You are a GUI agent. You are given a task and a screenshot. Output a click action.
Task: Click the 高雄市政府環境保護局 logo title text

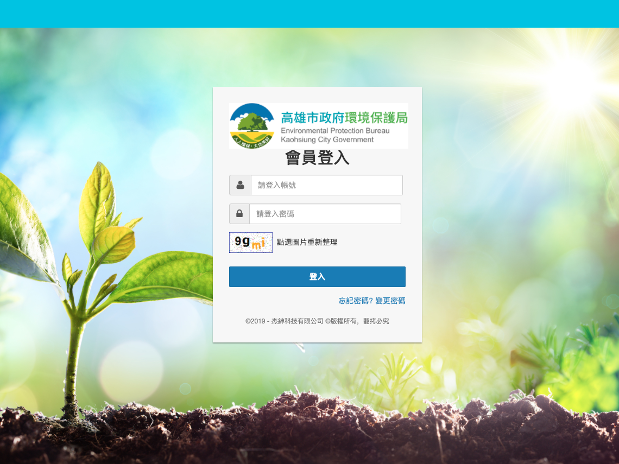(344, 118)
